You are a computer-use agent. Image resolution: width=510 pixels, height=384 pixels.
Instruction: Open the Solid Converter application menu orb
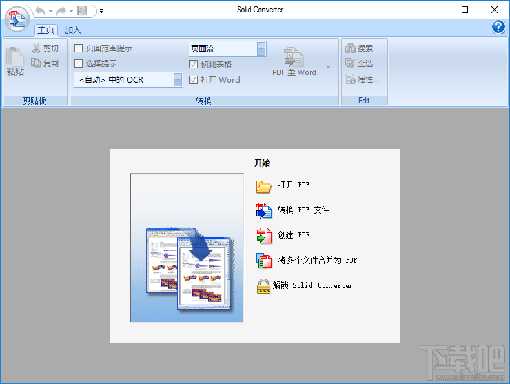(x=17, y=19)
